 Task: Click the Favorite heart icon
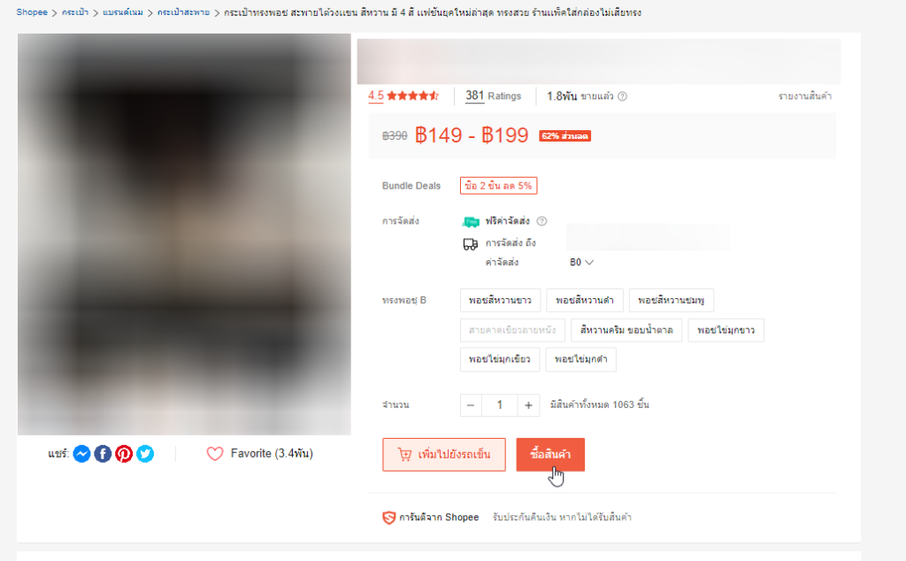[215, 454]
